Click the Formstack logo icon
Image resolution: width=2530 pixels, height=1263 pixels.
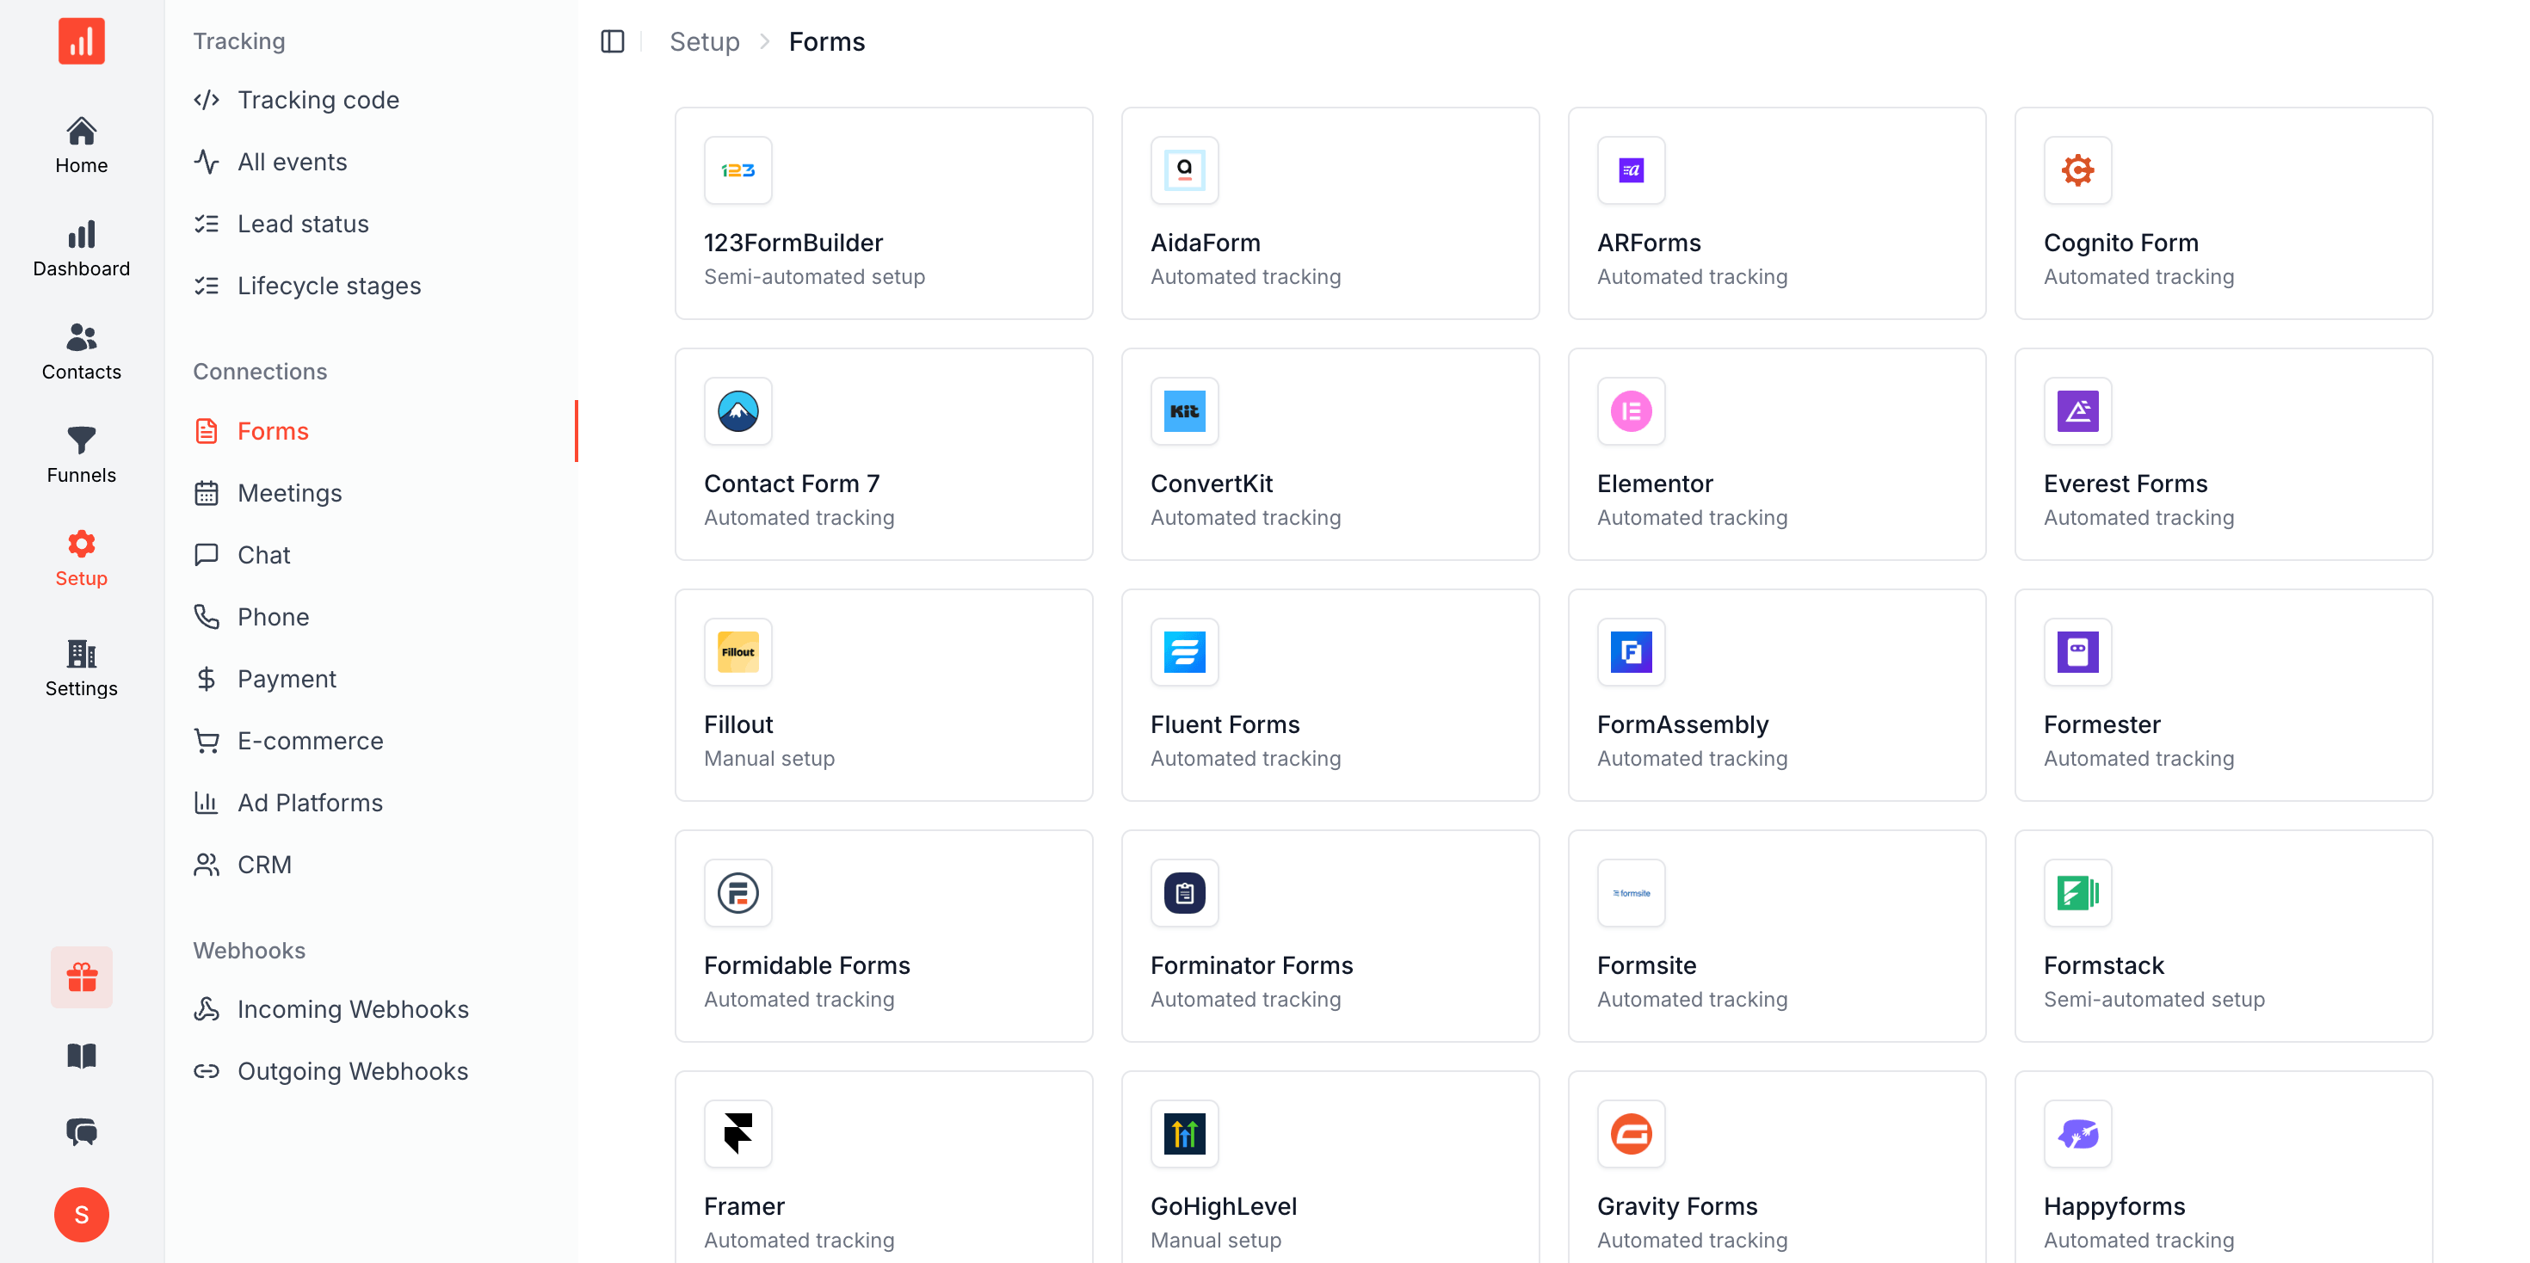point(2077,893)
